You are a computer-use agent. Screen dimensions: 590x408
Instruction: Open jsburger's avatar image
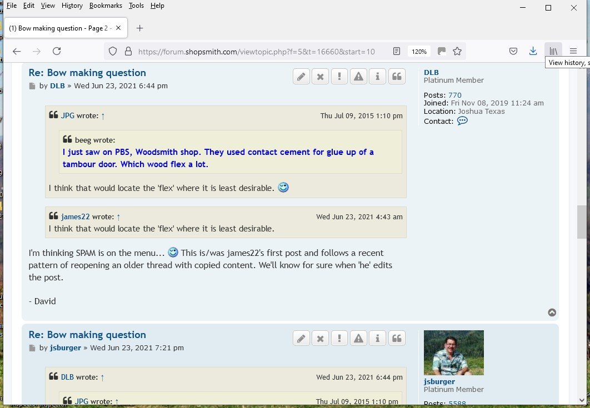tap(453, 352)
